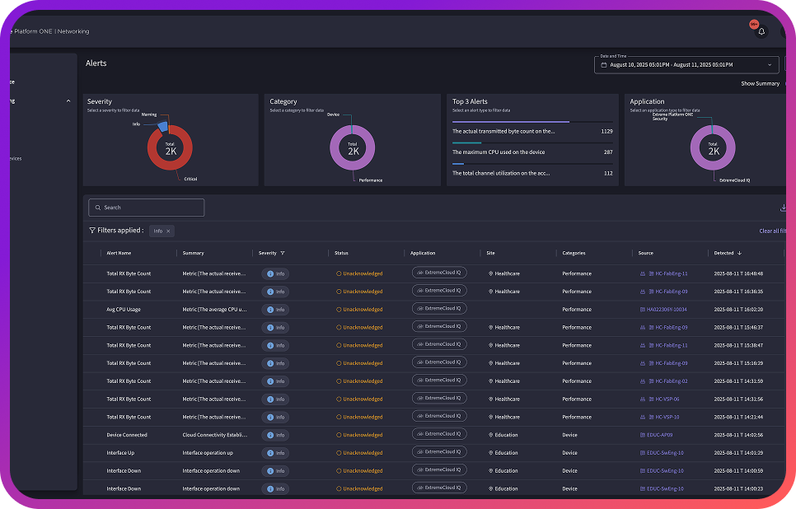Click the sort arrow on Detected column
The height and width of the screenshot is (509, 796).
739,253
